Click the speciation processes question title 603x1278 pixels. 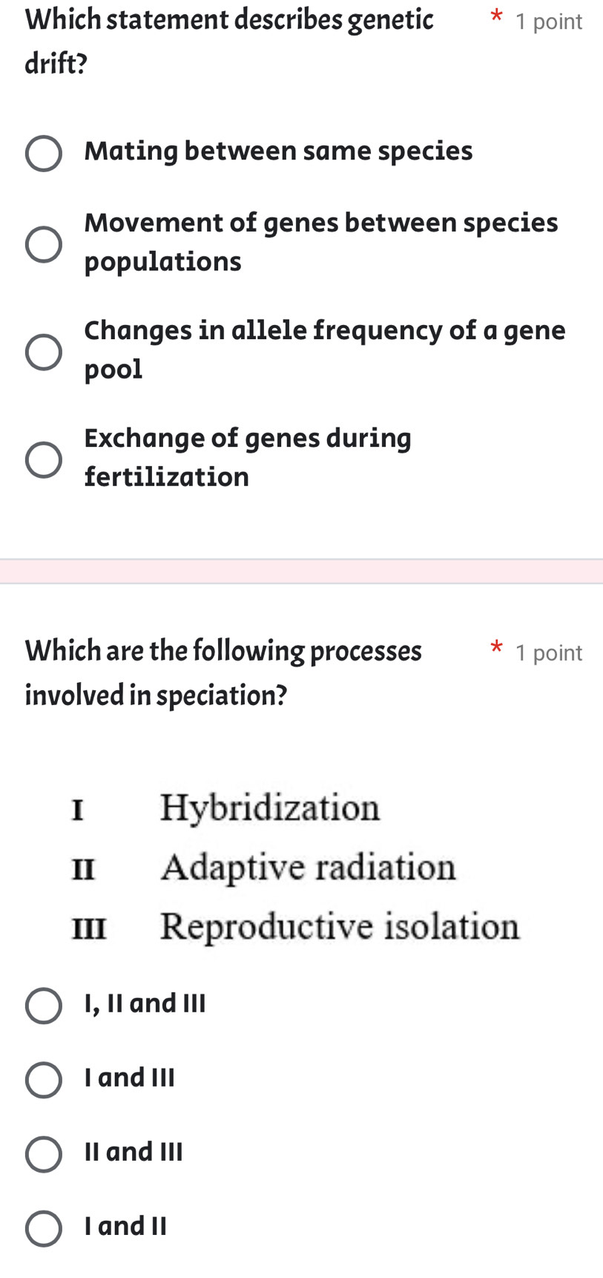coord(223,672)
